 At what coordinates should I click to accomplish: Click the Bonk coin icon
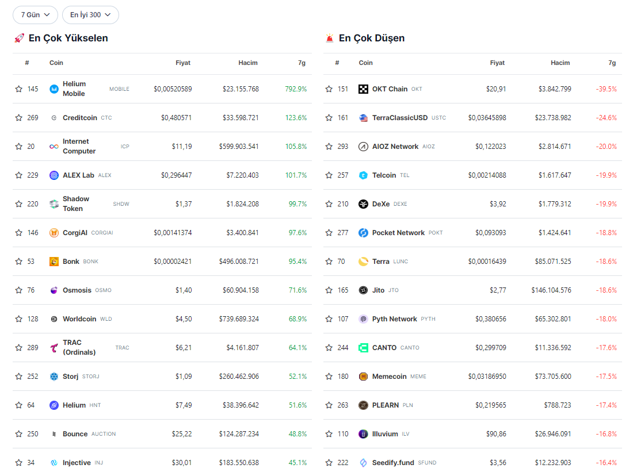point(54,262)
